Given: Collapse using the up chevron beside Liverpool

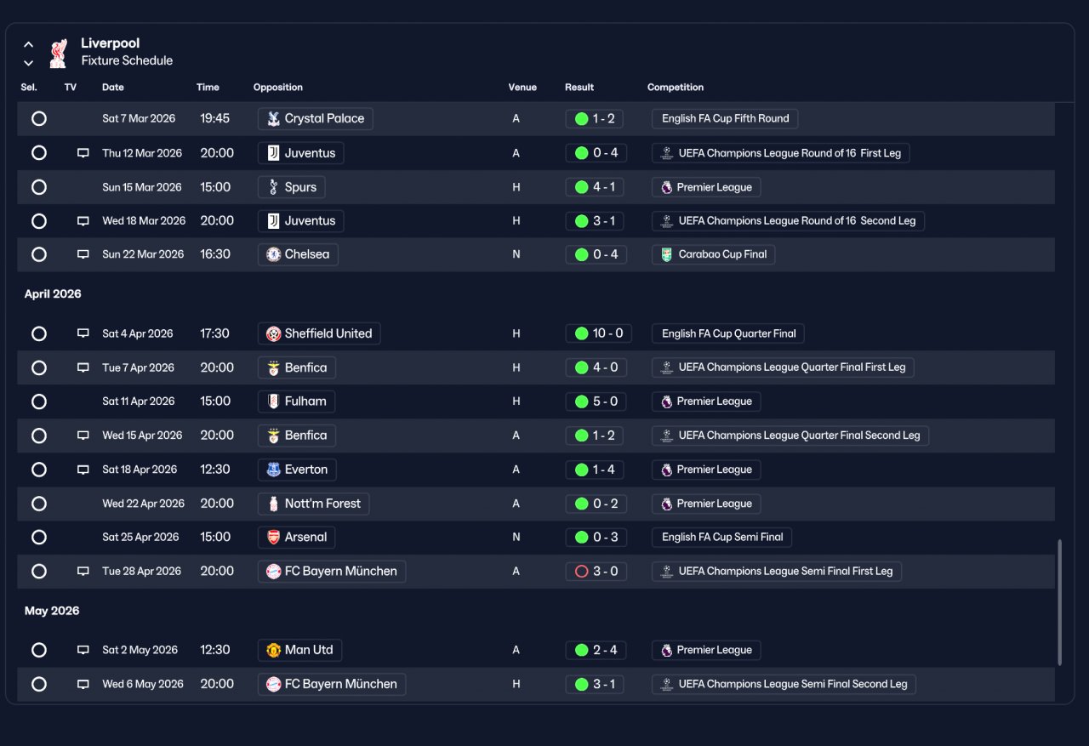Looking at the screenshot, I should click(29, 45).
